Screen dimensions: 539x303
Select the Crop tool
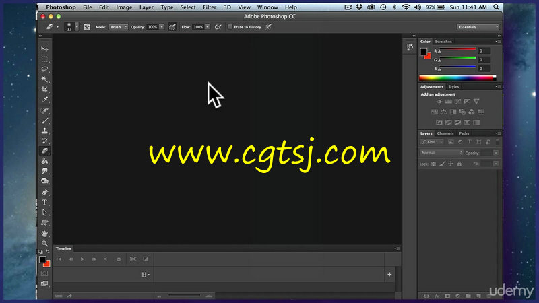[x=44, y=90]
